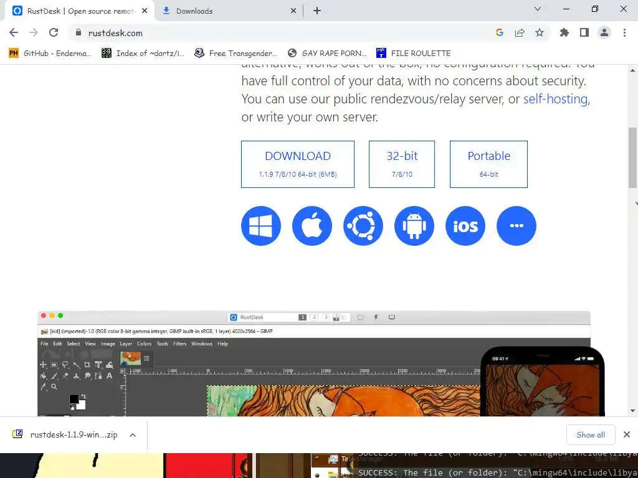Viewport: 638px width, 478px height.
Task: Open the Index of ~dartz bookmark
Action: [143, 54]
